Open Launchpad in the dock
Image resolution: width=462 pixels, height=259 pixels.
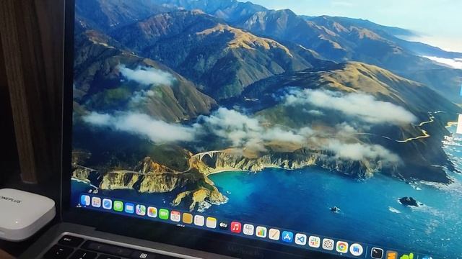[96, 202]
